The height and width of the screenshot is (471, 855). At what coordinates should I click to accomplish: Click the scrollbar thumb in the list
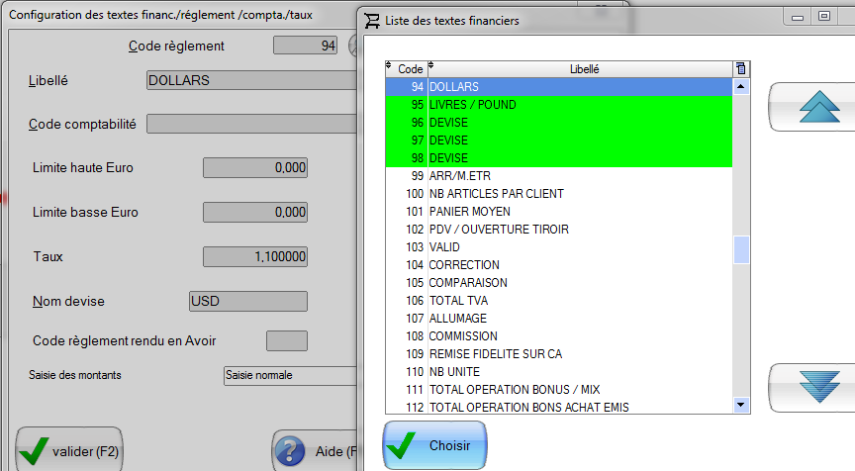[x=741, y=250]
